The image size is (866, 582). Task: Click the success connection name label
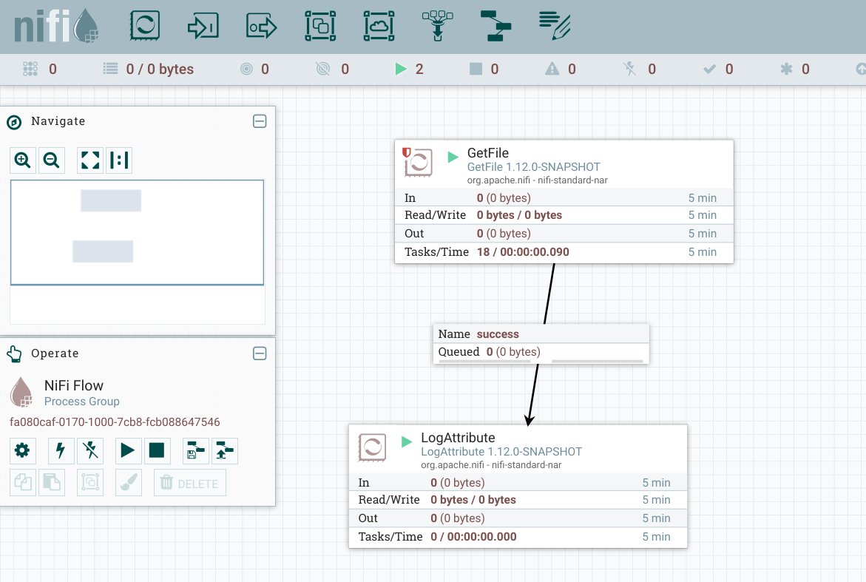[x=498, y=334]
